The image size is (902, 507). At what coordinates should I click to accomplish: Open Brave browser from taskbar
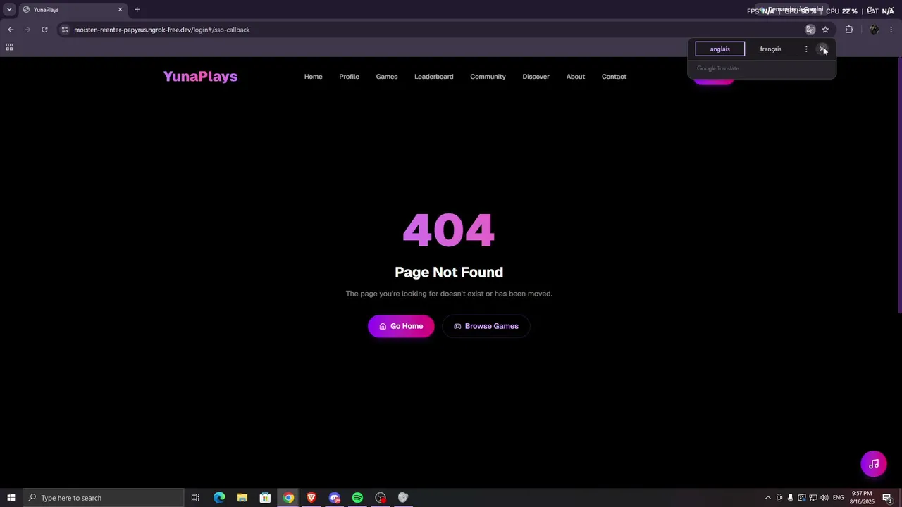pos(311,498)
